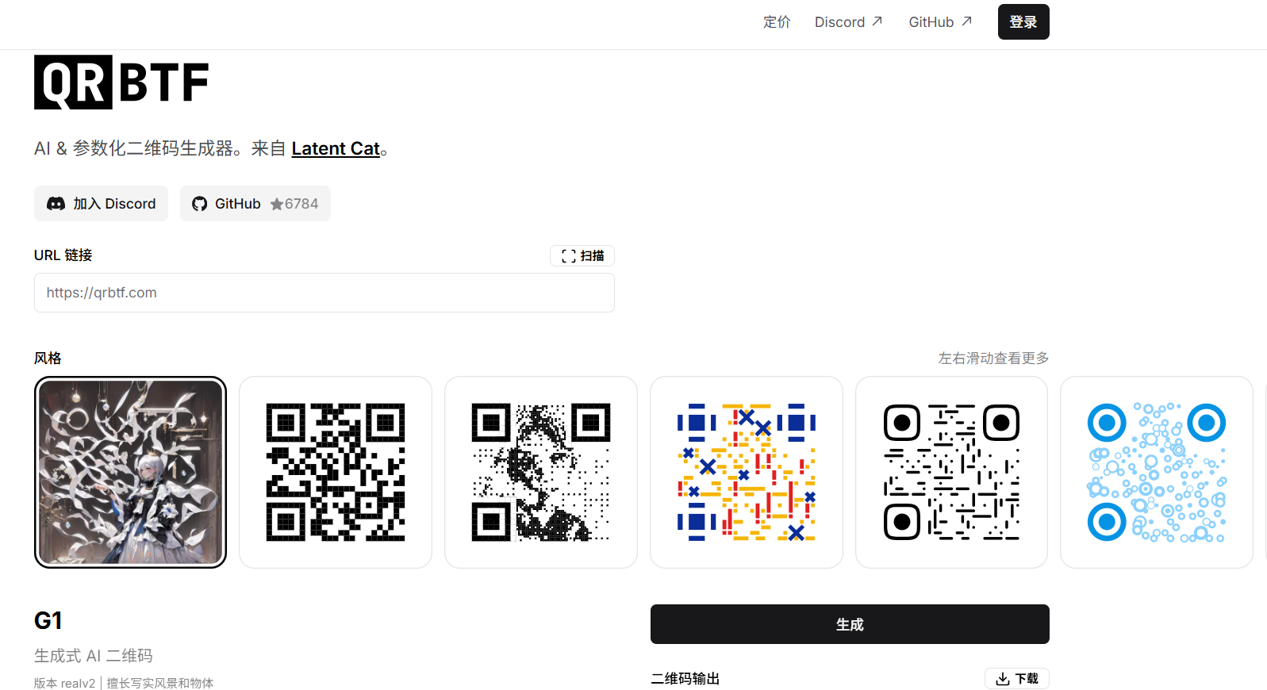Select the colorful blue-yellow-red QR style
Viewport: 1267px width, 690px height.
pos(746,472)
